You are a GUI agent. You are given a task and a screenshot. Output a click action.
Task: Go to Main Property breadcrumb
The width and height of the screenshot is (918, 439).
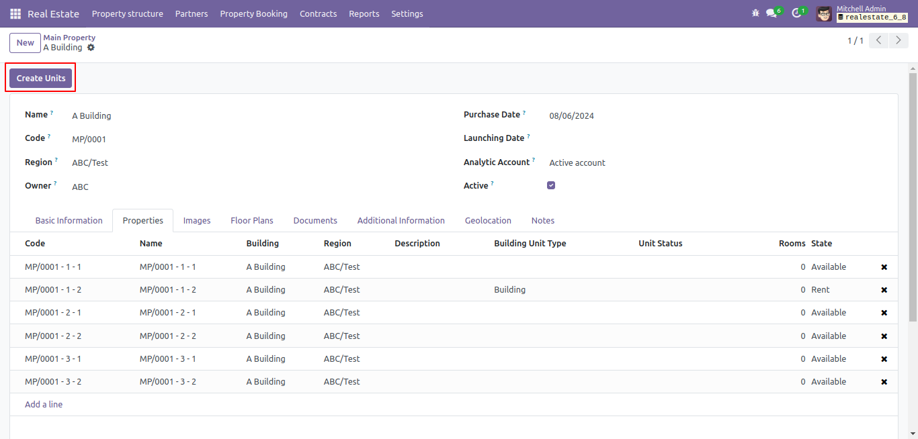(x=69, y=38)
